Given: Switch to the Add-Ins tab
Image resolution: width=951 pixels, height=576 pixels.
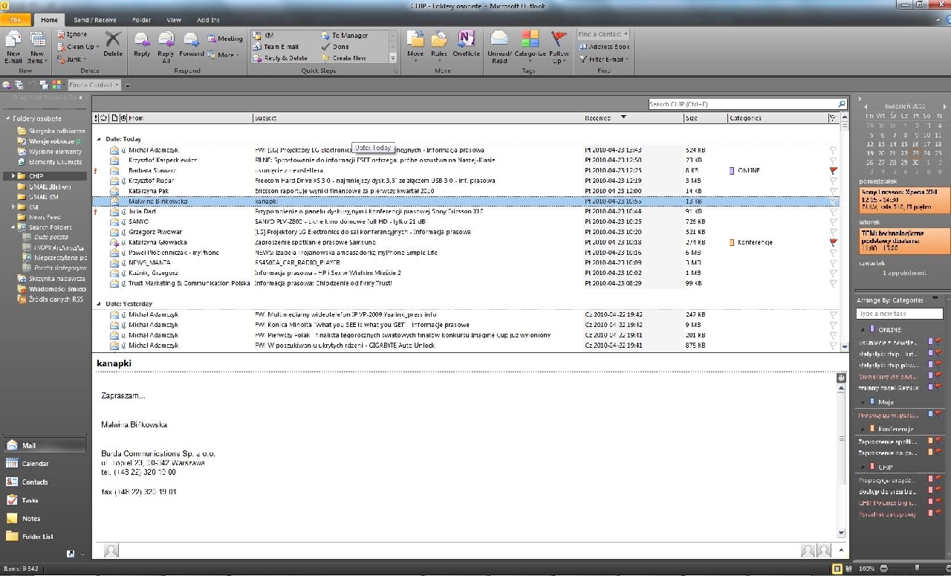Looking at the screenshot, I should [x=208, y=20].
